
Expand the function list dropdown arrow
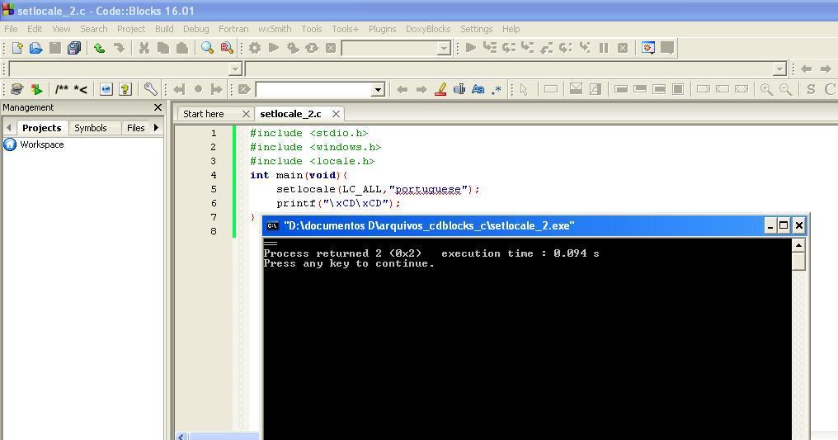(779, 69)
